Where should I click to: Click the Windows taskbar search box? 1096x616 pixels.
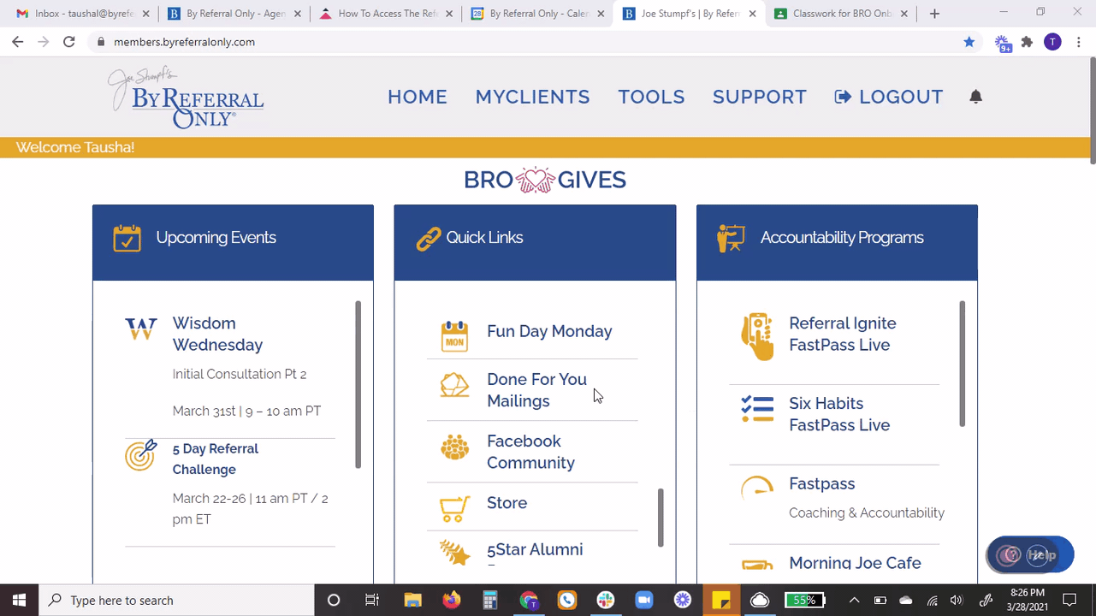176,600
